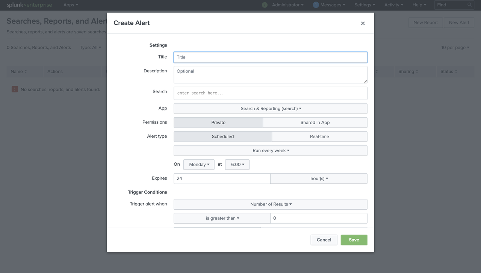This screenshot has height=273, width=481.
Task: Click the sort arrows on the Status column
Action: coord(456,71)
